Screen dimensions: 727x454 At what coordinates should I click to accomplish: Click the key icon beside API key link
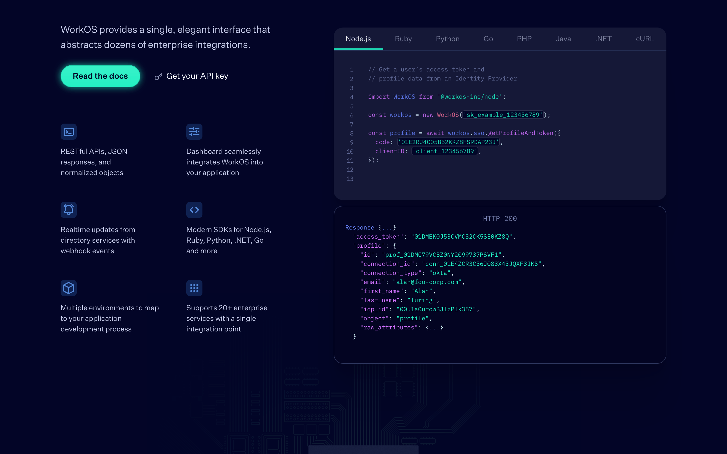click(158, 77)
